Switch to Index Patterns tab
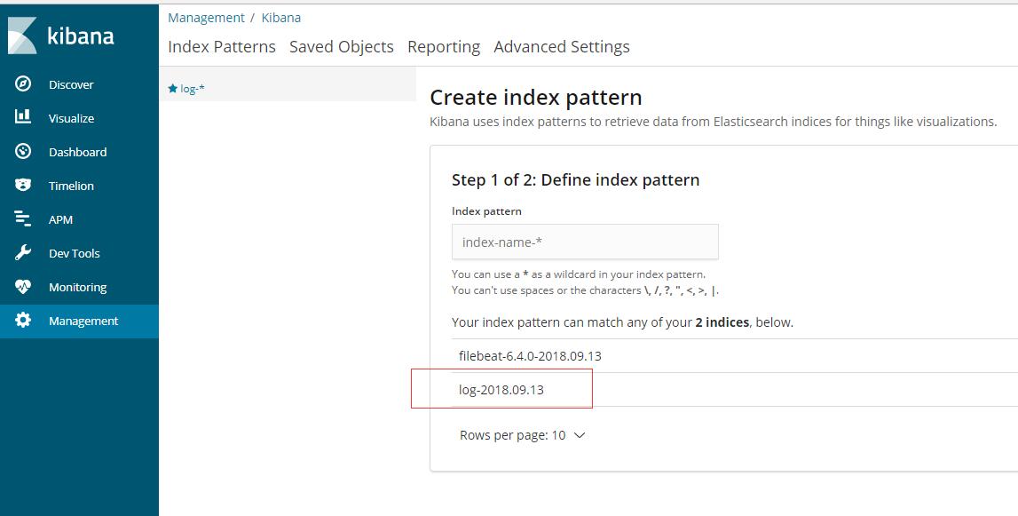This screenshot has height=516, width=1018. click(x=222, y=47)
